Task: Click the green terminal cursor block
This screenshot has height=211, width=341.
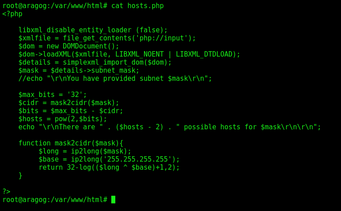Action: pos(113,199)
